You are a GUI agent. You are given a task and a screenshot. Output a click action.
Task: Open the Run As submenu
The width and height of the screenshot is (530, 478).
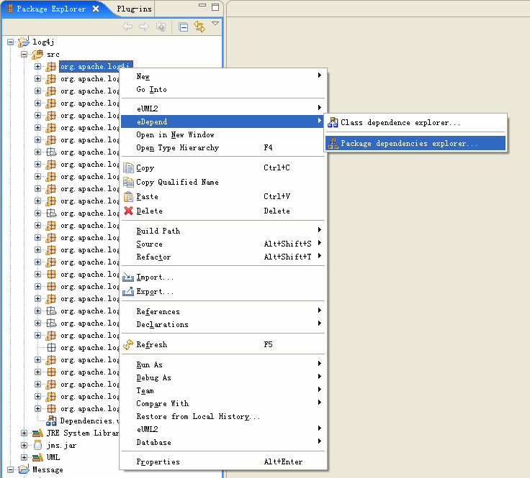pos(223,364)
